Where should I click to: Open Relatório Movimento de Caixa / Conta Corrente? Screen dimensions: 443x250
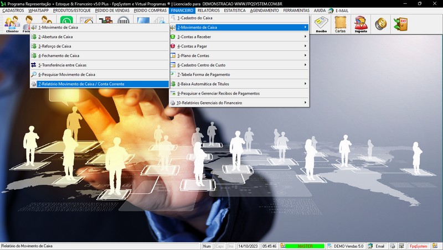point(81,84)
